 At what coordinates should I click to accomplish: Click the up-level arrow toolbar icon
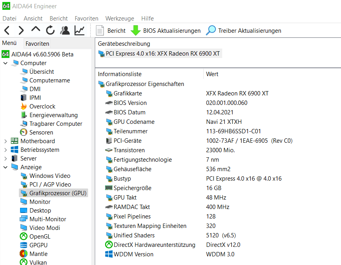(x=36, y=30)
